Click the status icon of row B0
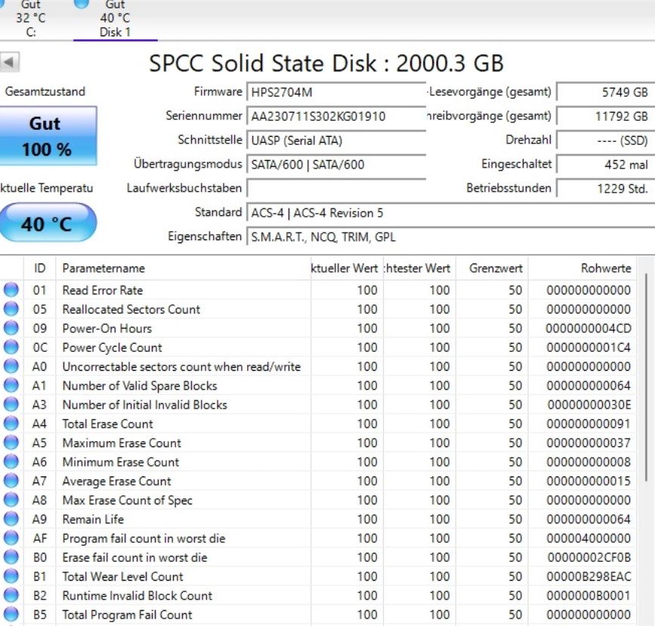This screenshot has height=626, width=655. pyautogui.click(x=11, y=557)
